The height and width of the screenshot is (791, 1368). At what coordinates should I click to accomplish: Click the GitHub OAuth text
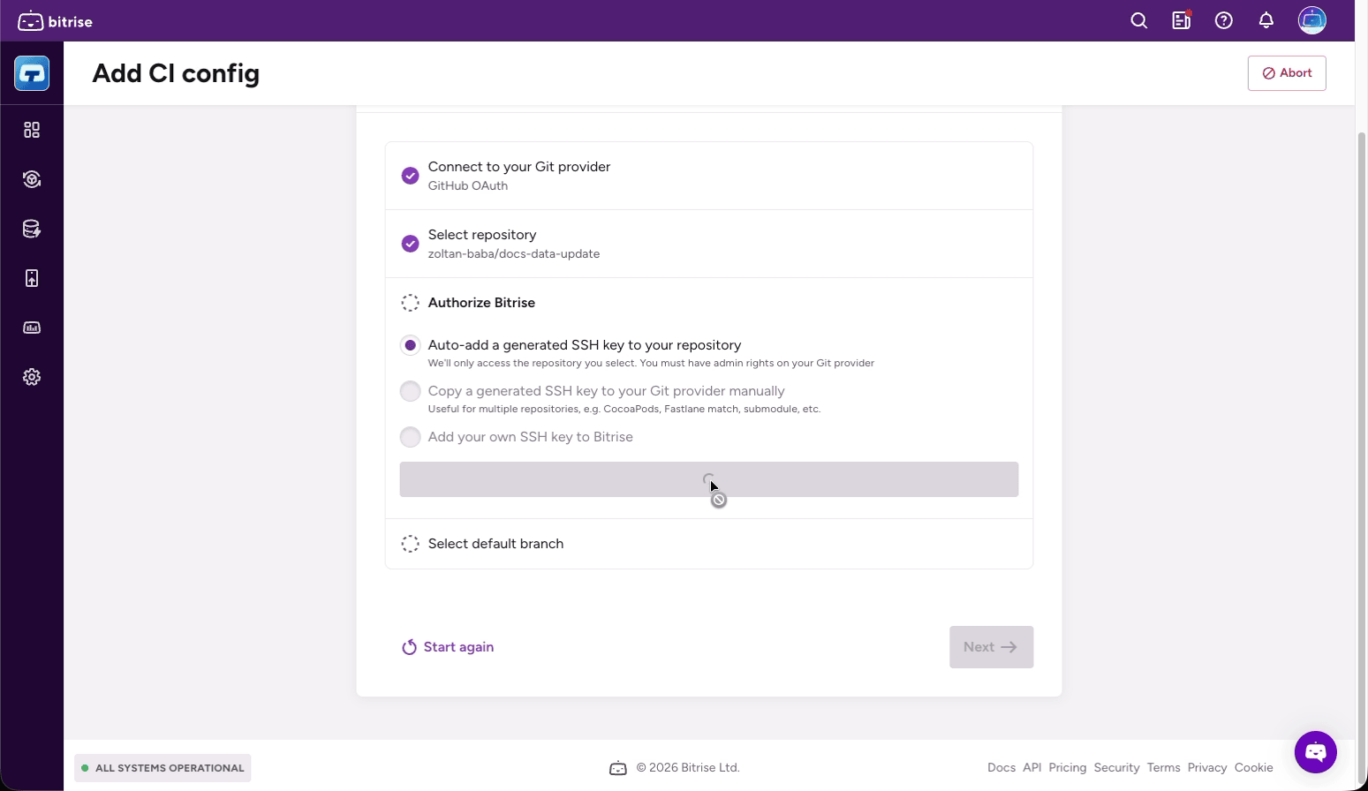(x=468, y=186)
